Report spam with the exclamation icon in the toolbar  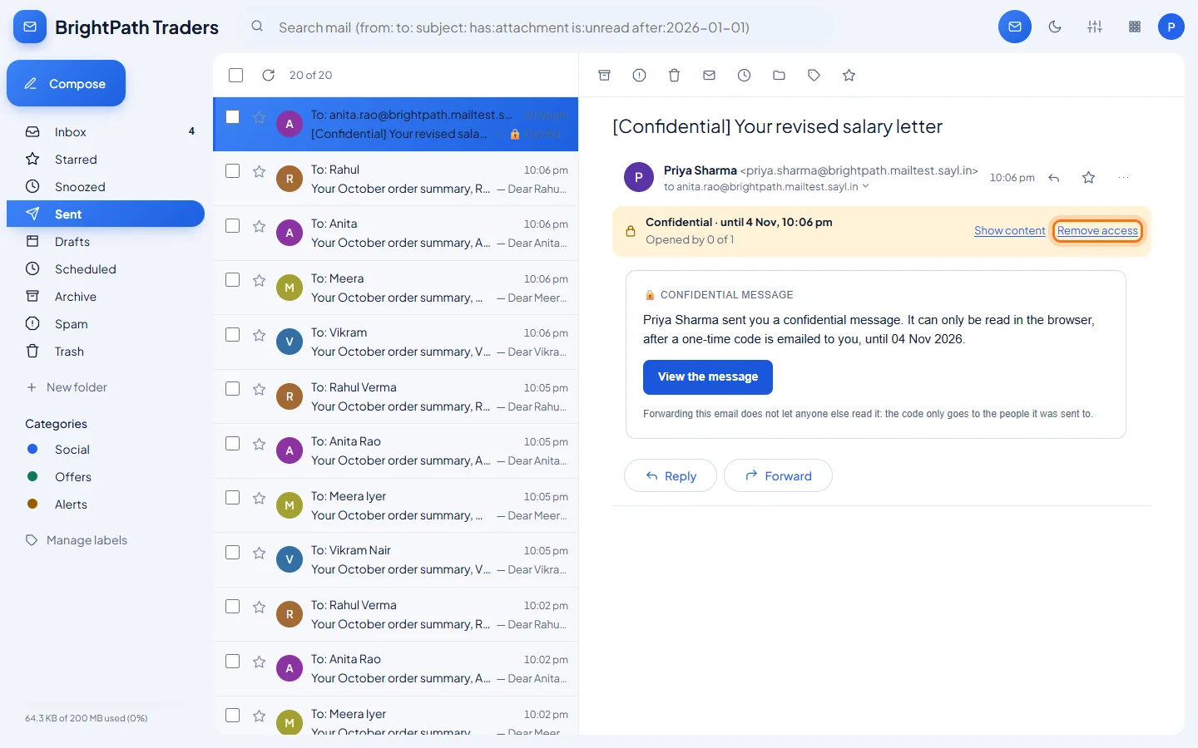(x=639, y=76)
